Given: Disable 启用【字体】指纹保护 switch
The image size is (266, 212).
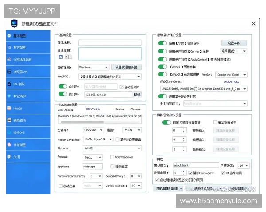Looking at the screenshot, I should tap(162, 43).
